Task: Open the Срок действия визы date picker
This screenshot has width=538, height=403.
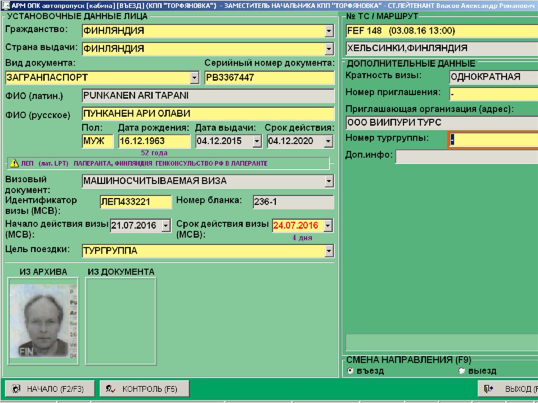Action: [x=328, y=226]
